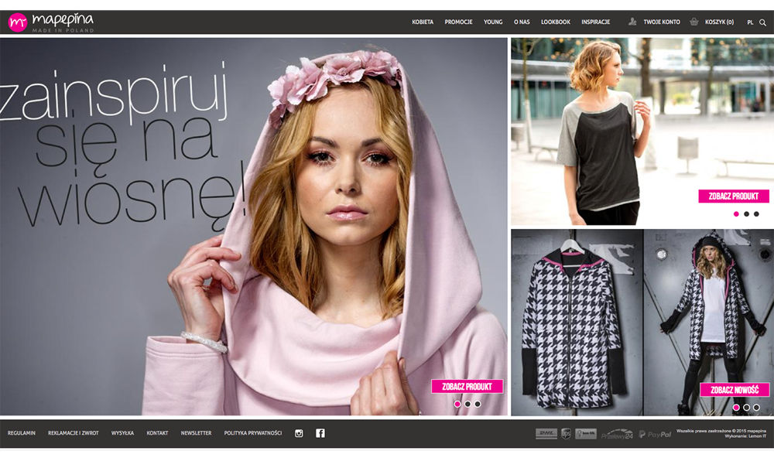Viewport: 774px width, 461px height.
Task: Select the second slide dot on the main banner
Action: click(467, 404)
